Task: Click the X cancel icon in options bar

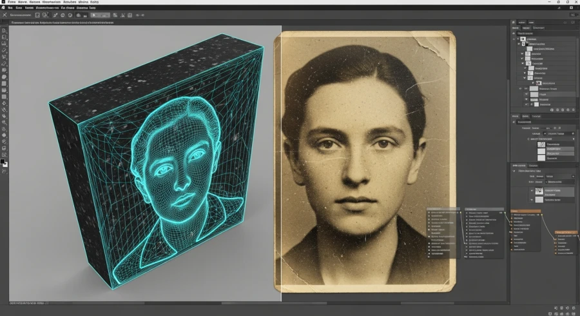Action: [5, 15]
